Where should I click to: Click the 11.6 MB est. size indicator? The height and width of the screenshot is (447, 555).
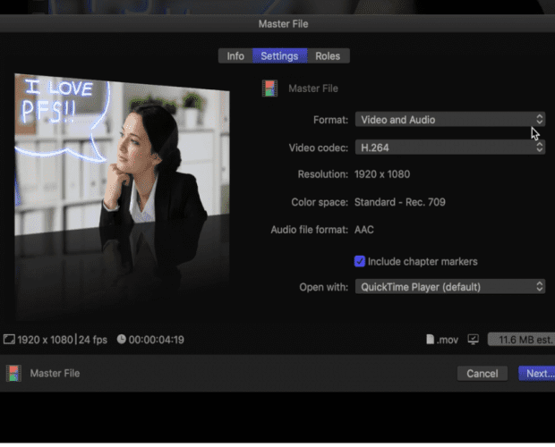point(521,340)
